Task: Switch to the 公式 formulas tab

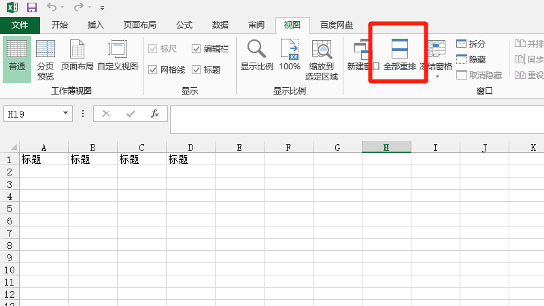Action: coord(184,24)
